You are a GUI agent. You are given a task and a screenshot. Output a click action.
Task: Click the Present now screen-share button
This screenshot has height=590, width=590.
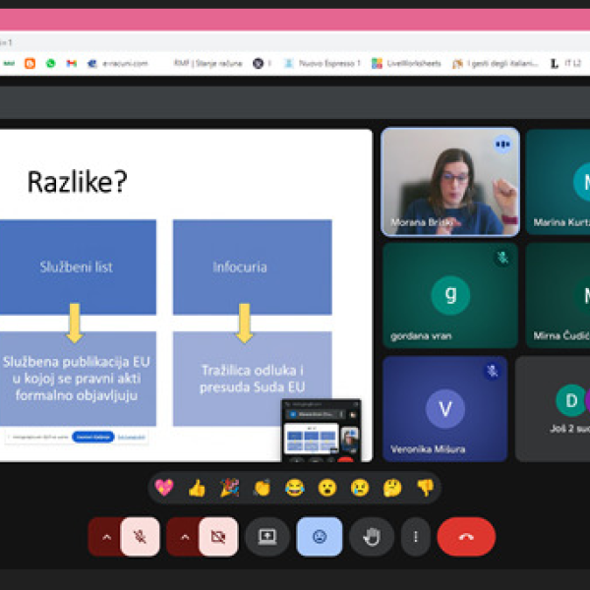266,537
